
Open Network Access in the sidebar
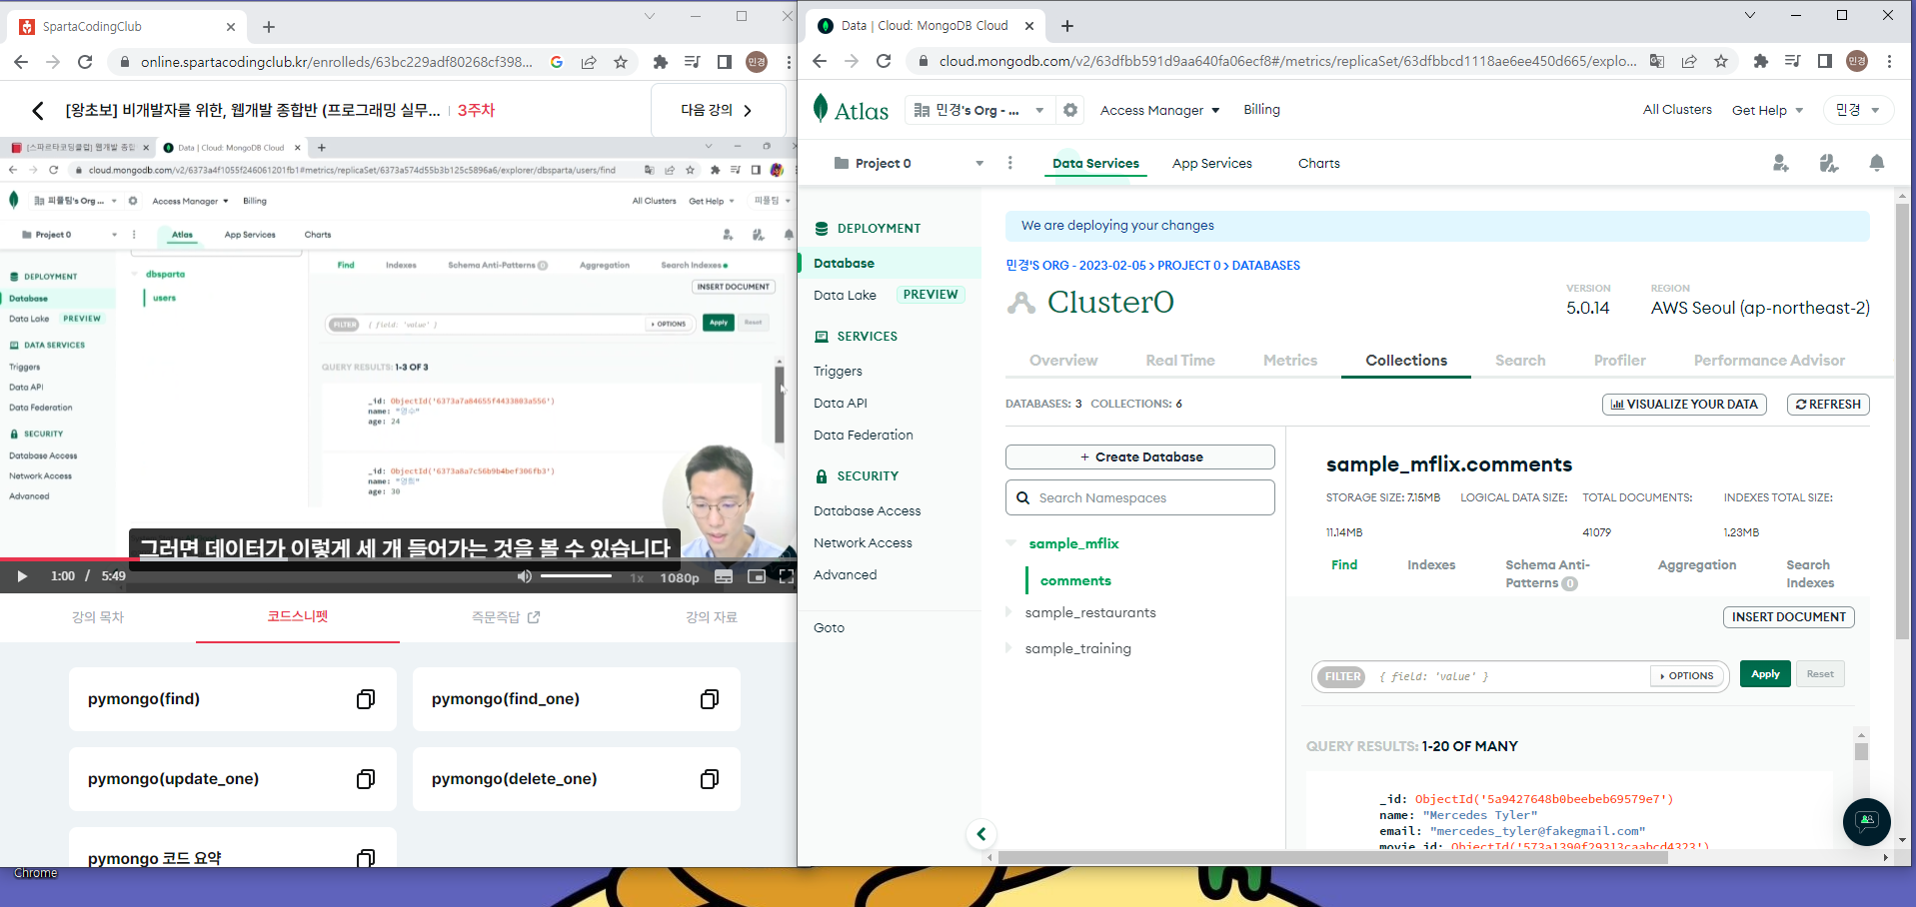863,542
